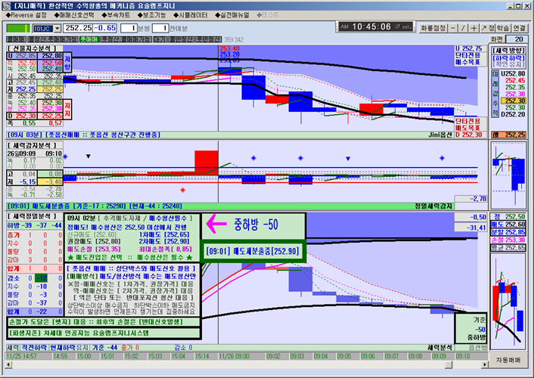
Task: Select the 풋매매 green tab
Action: pos(89,39)
